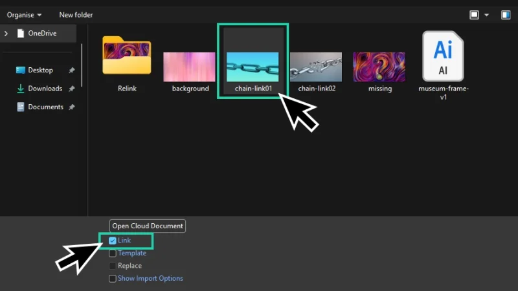Select the chain-link01 image thumbnail
This screenshot has width=518, height=291.
[x=253, y=67]
